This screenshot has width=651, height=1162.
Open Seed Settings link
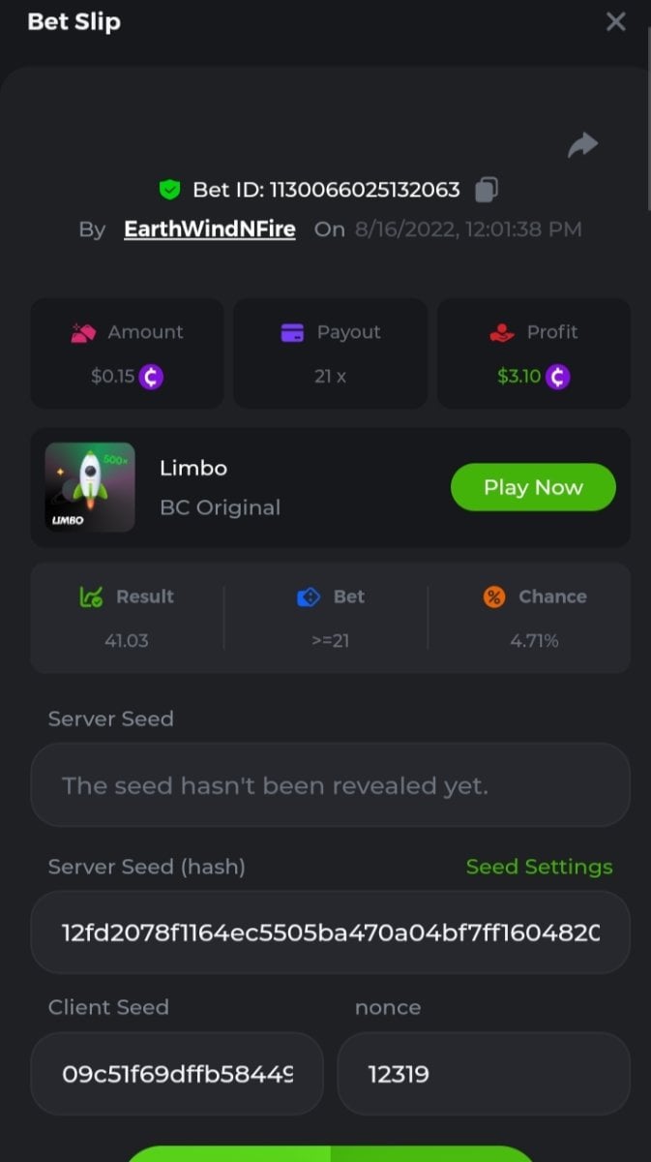pyautogui.click(x=539, y=867)
